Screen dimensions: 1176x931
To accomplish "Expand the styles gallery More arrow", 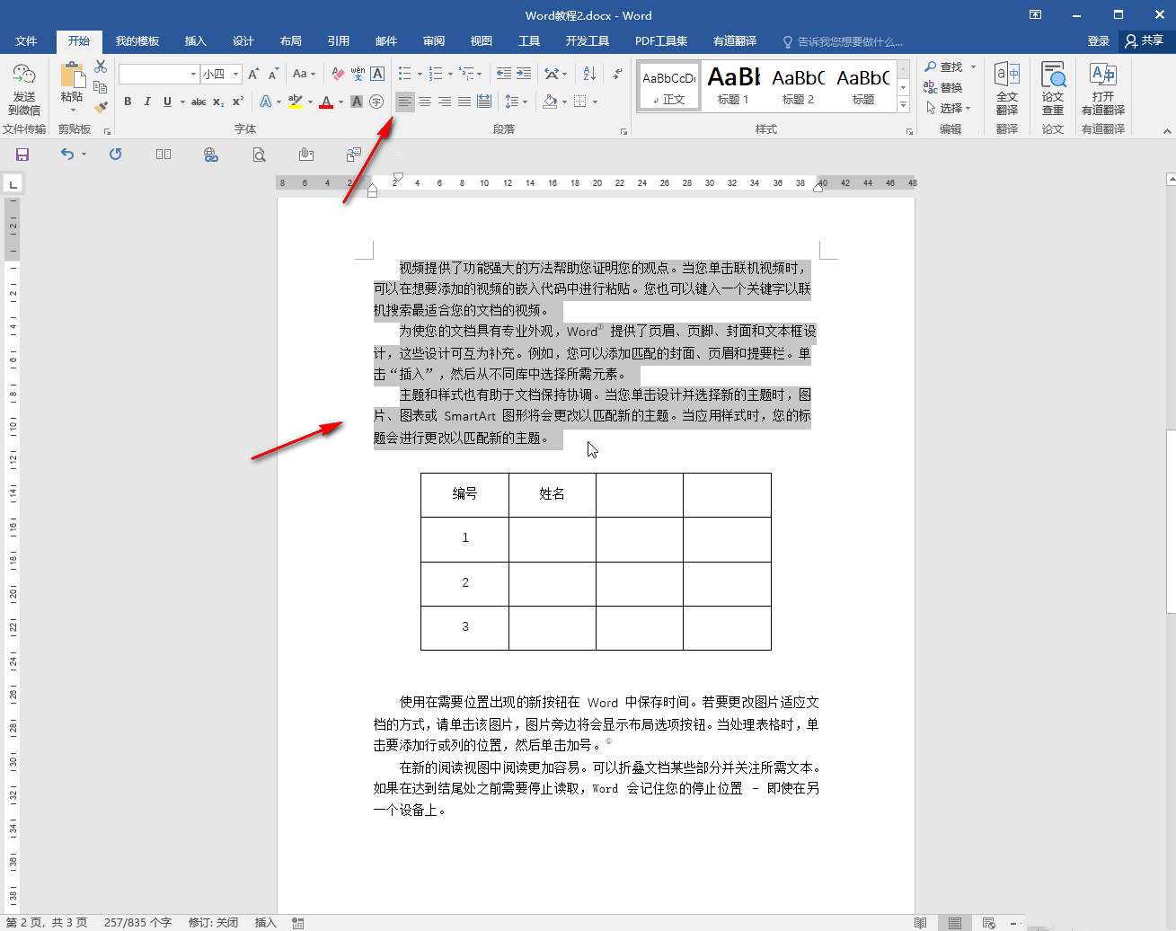I will tap(903, 106).
